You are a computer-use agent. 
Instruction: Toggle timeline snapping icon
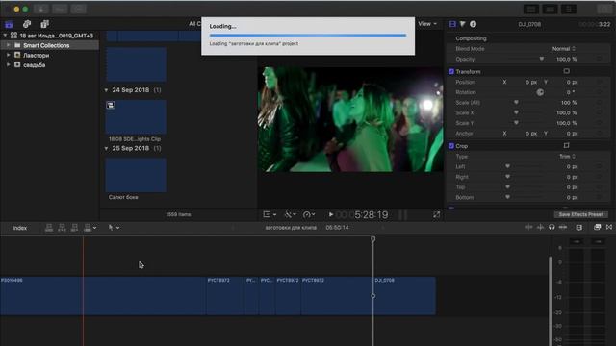[563, 227]
